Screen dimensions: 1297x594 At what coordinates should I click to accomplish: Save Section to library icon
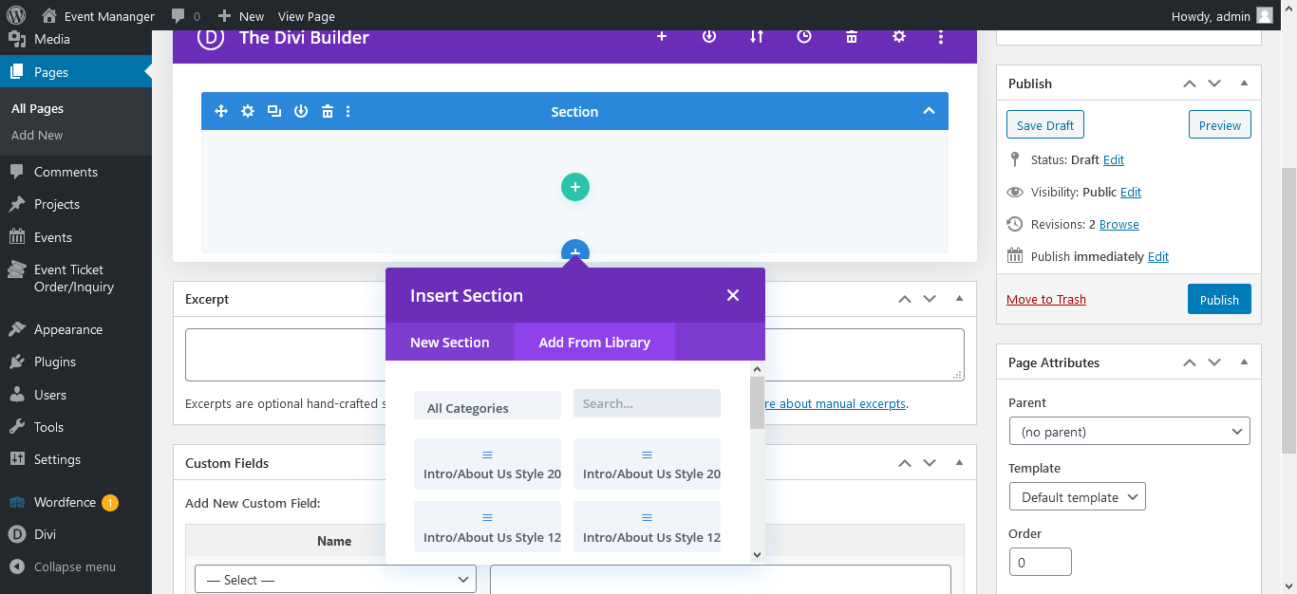[x=301, y=111]
